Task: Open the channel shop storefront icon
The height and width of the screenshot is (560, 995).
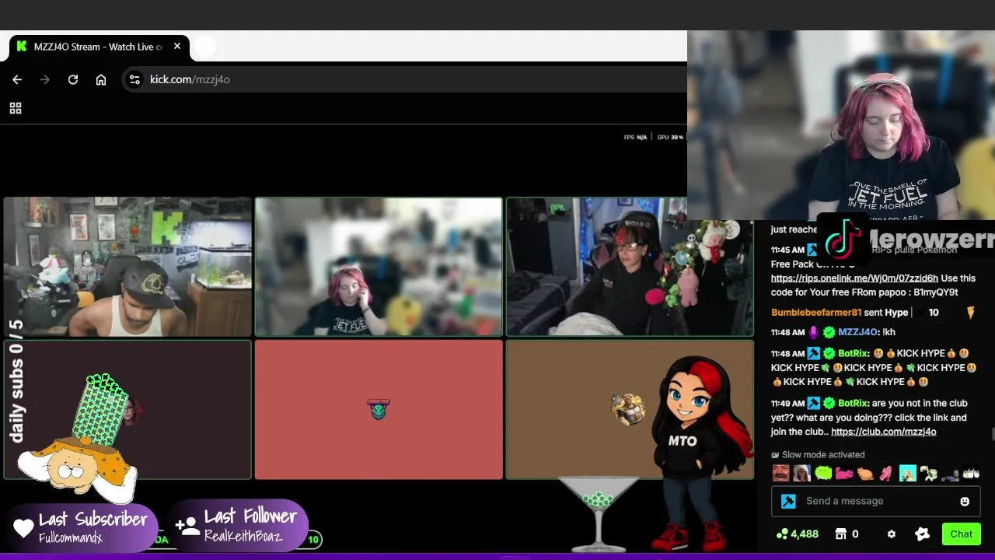Action: pos(840,534)
